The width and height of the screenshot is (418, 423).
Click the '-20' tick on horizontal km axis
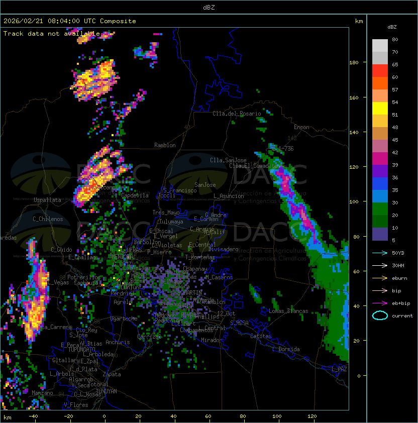pos(68,416)
